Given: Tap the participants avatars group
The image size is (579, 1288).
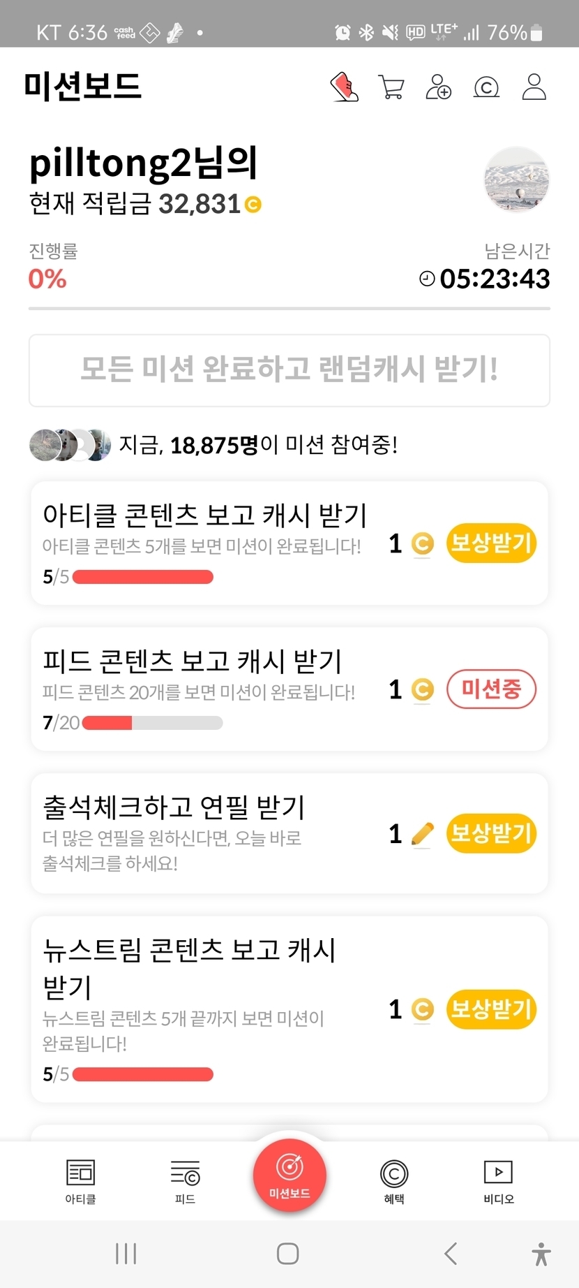Looking at the screenshot, I should pos(70,445).
